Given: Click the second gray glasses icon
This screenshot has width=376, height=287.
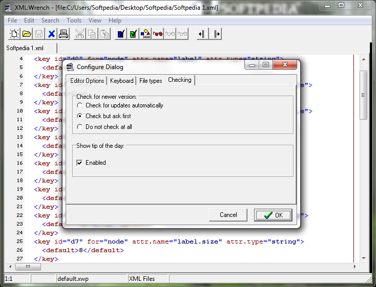Looking at the screenshot, I should pyautogui.click(x=182, y=34).
